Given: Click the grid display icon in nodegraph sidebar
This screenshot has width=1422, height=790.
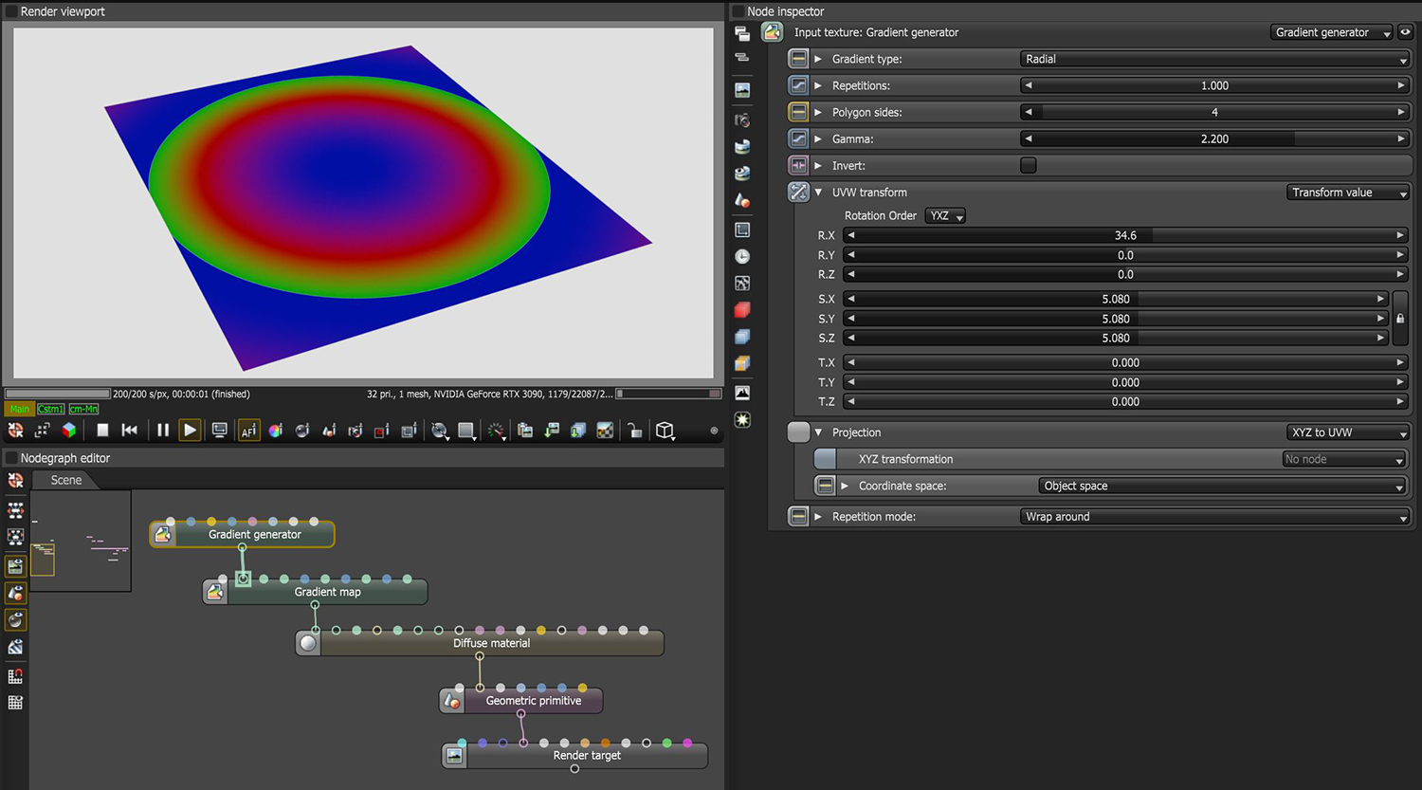Looking at the screenshot, I should pyautogui.click(x=15, y=703).
